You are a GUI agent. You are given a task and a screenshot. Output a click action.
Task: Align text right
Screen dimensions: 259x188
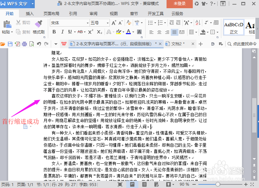coord(167,32)
